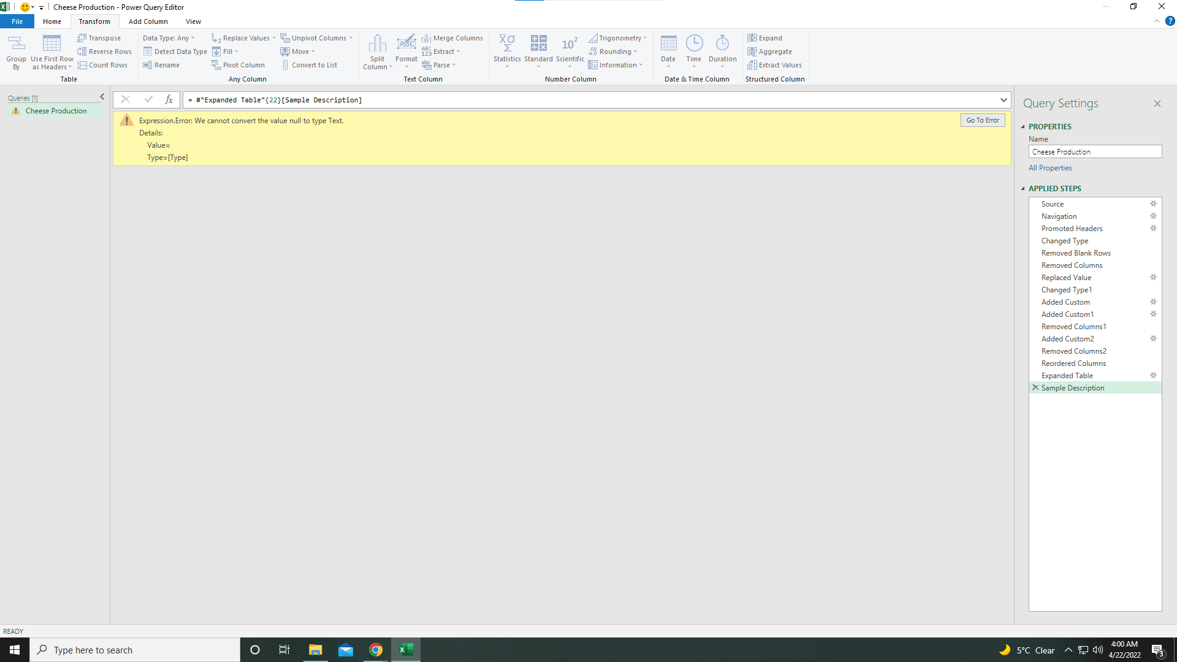The height and width of the screenshot is (662, 1177).
Task: Click the Detect Data Type button
Action: [x=175, y=51]
